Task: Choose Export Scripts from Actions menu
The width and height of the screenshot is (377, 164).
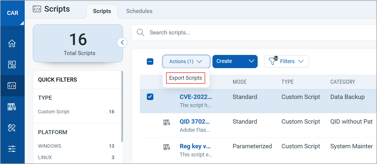Action: [186, 78]
